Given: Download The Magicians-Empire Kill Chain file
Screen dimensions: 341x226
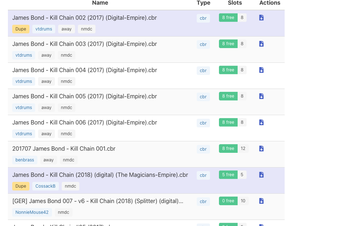Looking at the screenshot, I should [261, 175].
